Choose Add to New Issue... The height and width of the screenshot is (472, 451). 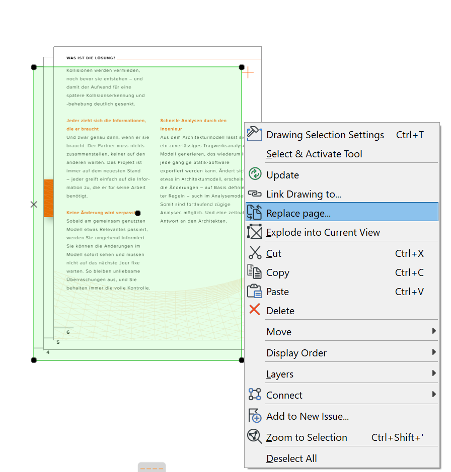pos(342,416)
